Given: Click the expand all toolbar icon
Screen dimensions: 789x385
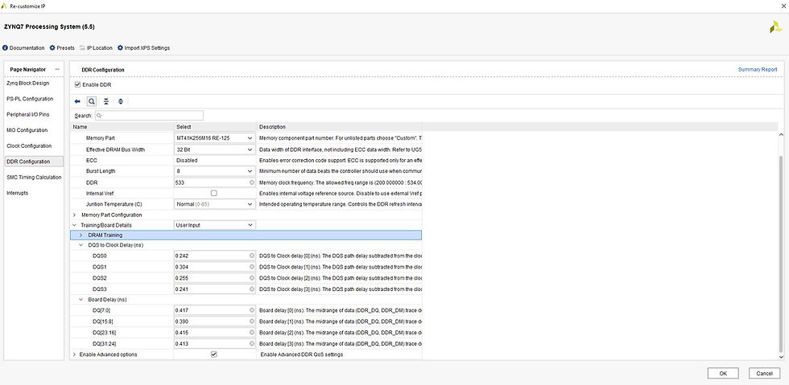Looking at the screenshot, I should click(x=121, y=101).
